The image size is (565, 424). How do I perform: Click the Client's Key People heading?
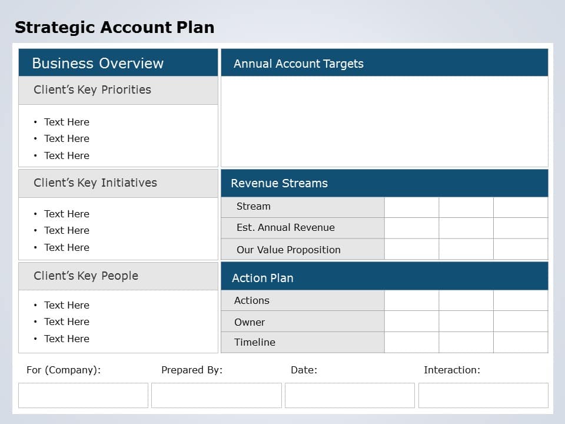click(x=118, y=276)
